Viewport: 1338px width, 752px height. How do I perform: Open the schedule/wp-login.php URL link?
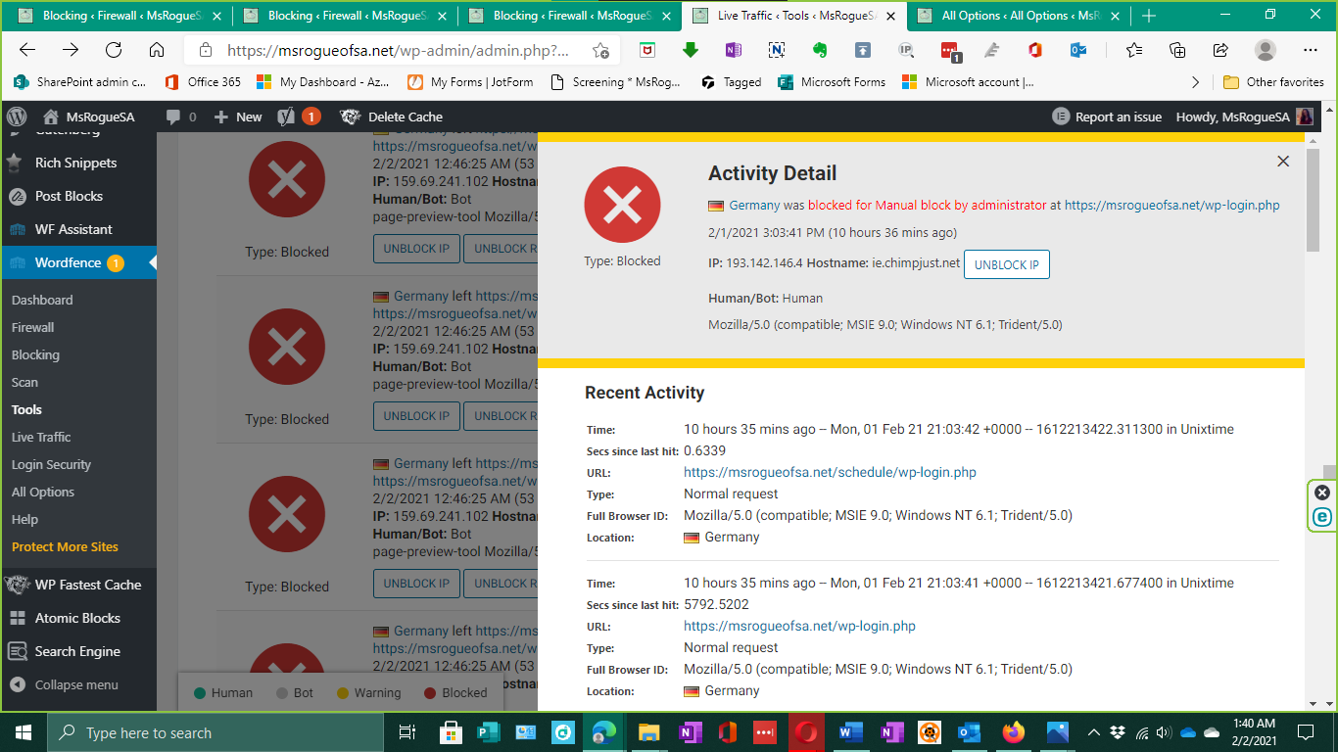click(x=830, y=472)
